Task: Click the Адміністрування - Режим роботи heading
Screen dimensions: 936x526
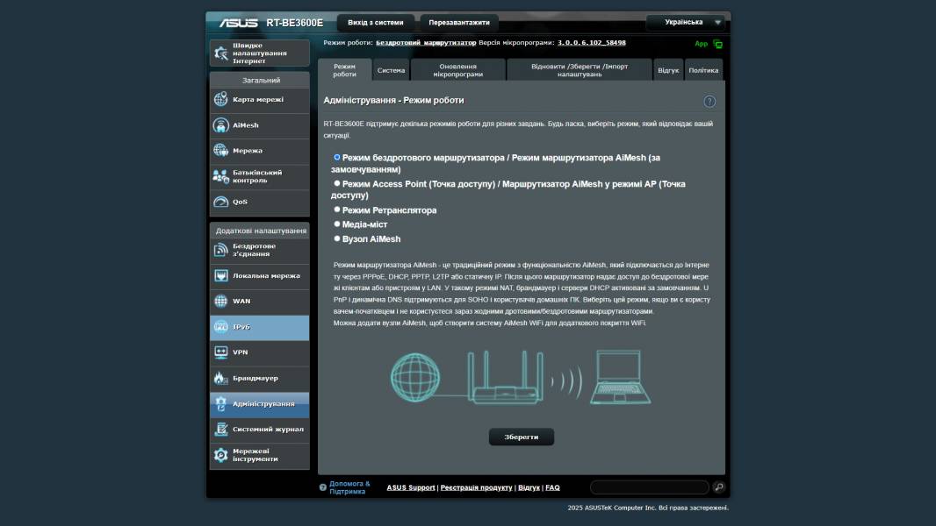Action: tap(393, 100)
